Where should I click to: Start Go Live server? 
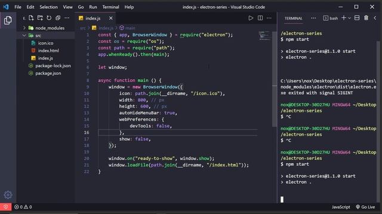(365, 207)
